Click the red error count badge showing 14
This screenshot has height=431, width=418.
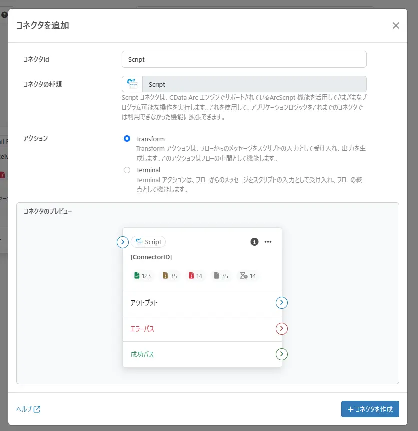pos(195,275)
